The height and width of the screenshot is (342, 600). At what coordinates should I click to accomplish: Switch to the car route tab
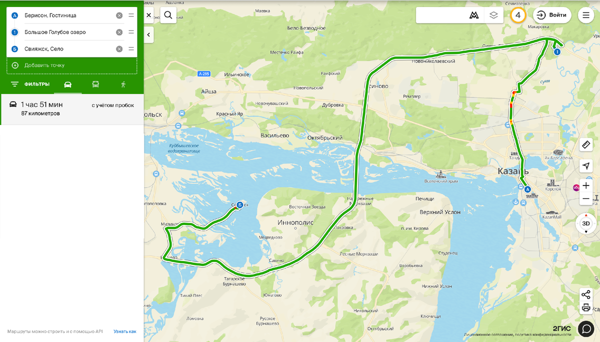pos(68,84)
